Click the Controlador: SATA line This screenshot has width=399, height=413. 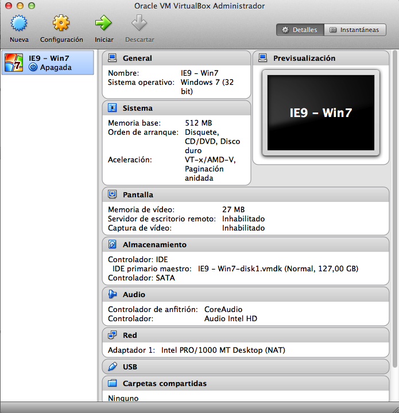[141, 278]
